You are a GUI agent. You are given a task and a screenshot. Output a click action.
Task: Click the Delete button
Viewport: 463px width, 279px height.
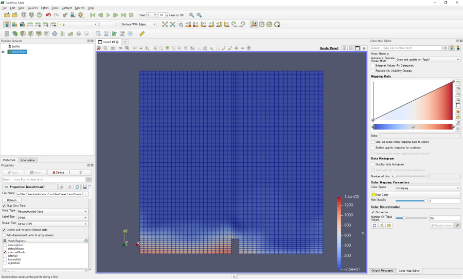coord(58,173)
